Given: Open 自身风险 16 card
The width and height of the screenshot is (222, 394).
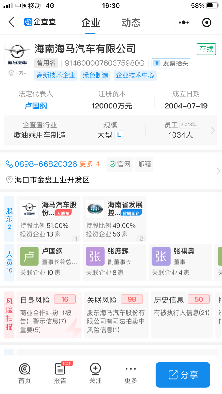Looking at the screenshot, I should [49, 315].
